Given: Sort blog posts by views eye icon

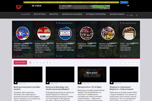Looking at the screenshot, I should click(x=34, y=63).
